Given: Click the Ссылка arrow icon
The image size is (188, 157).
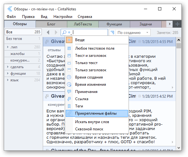Looking at the screenshot, I should click(69, 99).
